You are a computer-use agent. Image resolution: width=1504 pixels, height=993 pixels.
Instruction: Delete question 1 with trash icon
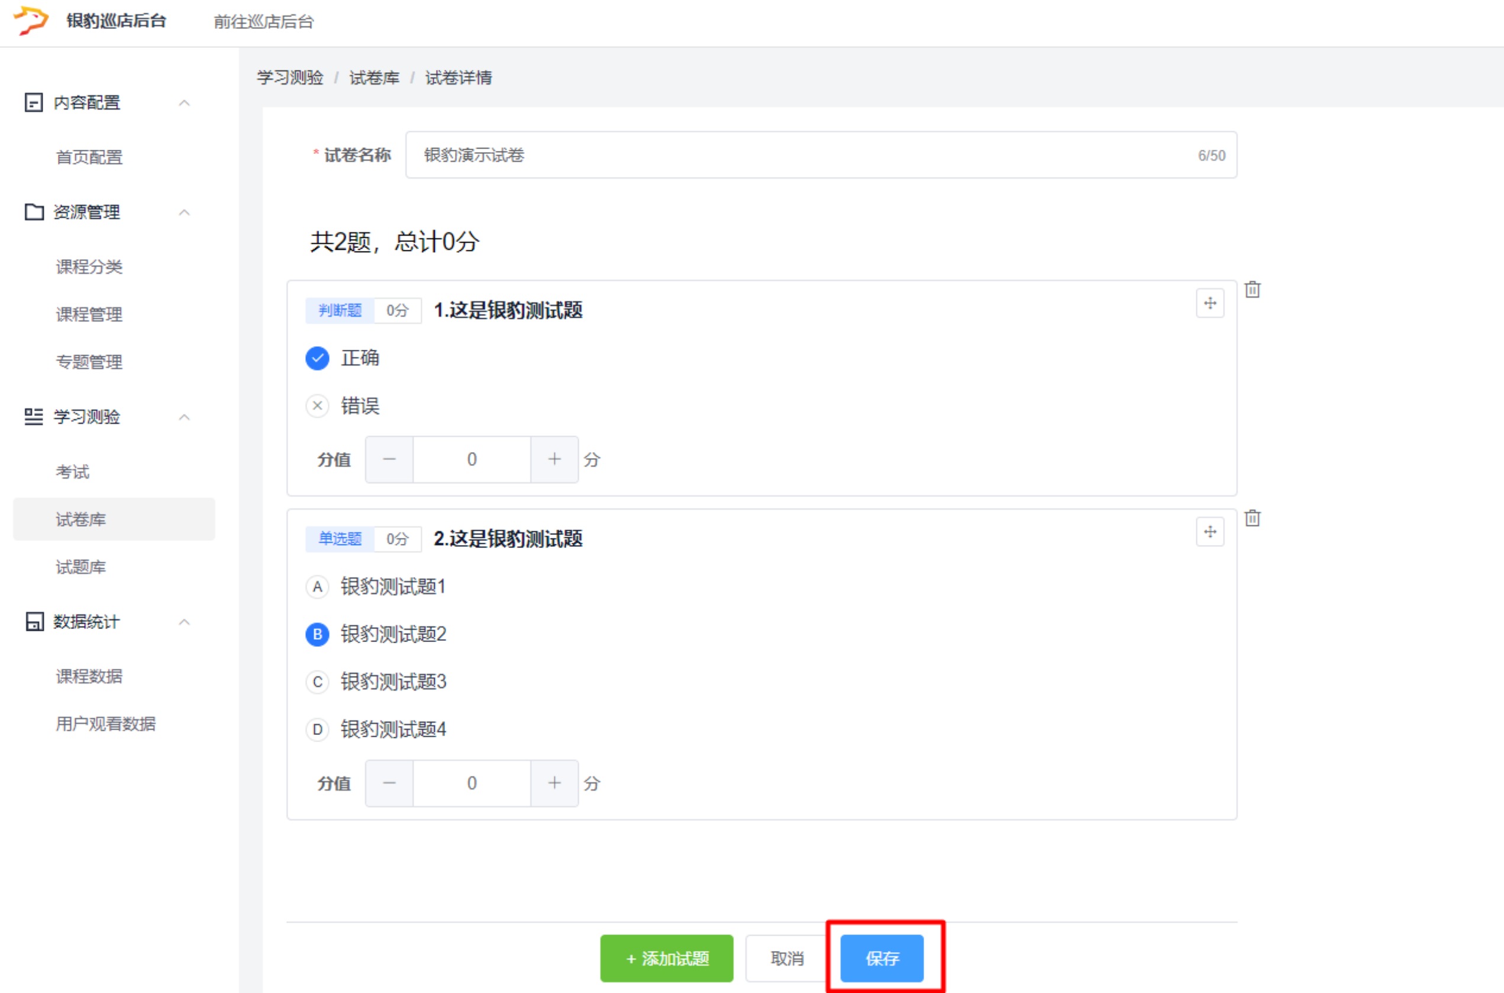[x=1252, y=289]
